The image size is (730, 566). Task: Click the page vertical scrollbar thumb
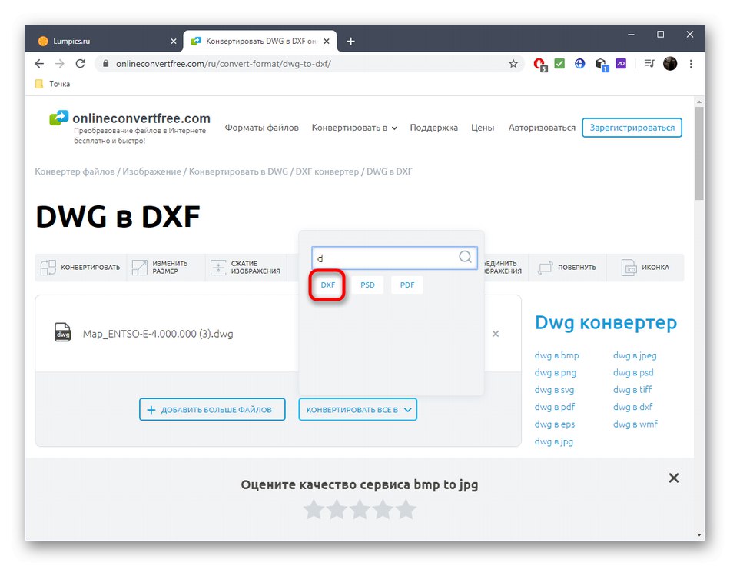pos(698,154)
